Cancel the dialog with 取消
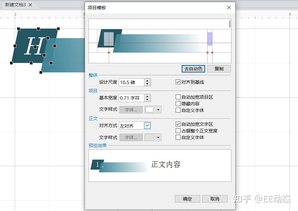 (x=215, y=199)
